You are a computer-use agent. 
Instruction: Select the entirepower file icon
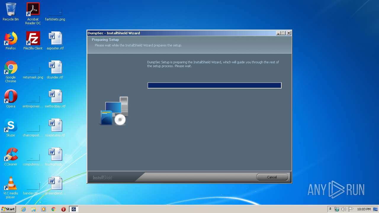coord(33,99)
